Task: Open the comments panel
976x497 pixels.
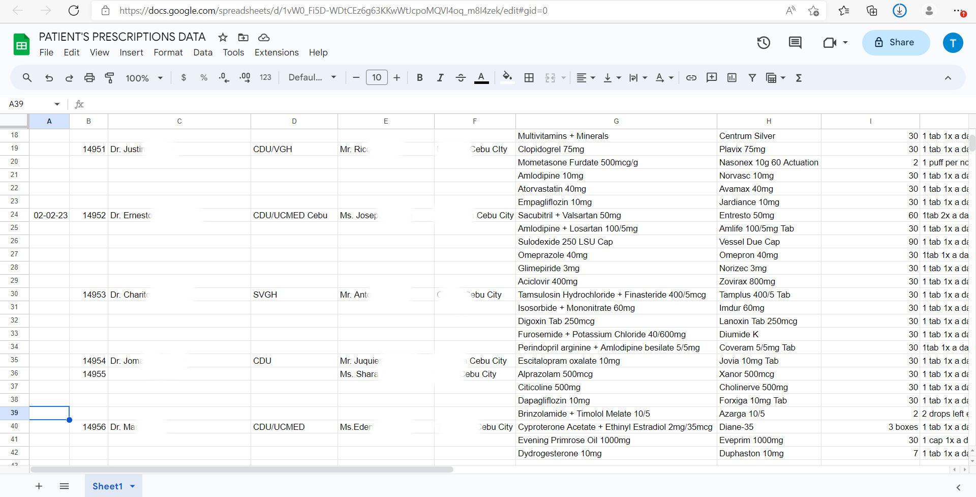Action: click(x=795, y=43)
